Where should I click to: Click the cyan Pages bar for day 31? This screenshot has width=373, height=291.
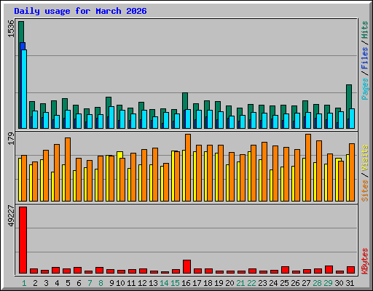tap(352, 119)
